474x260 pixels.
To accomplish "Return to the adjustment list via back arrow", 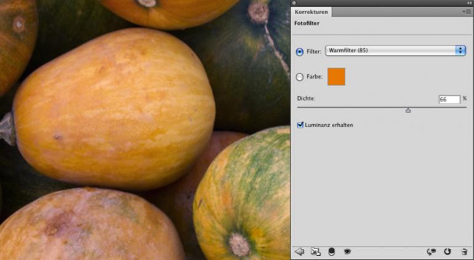I will pos(300,251).
